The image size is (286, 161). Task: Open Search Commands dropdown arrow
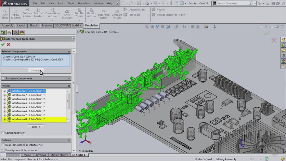pyautogui.click(x=255, y=3)
